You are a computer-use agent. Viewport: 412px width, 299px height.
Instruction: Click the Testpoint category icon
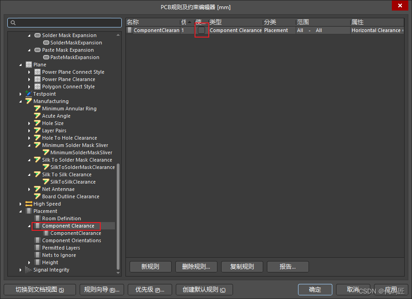point(29,94)
